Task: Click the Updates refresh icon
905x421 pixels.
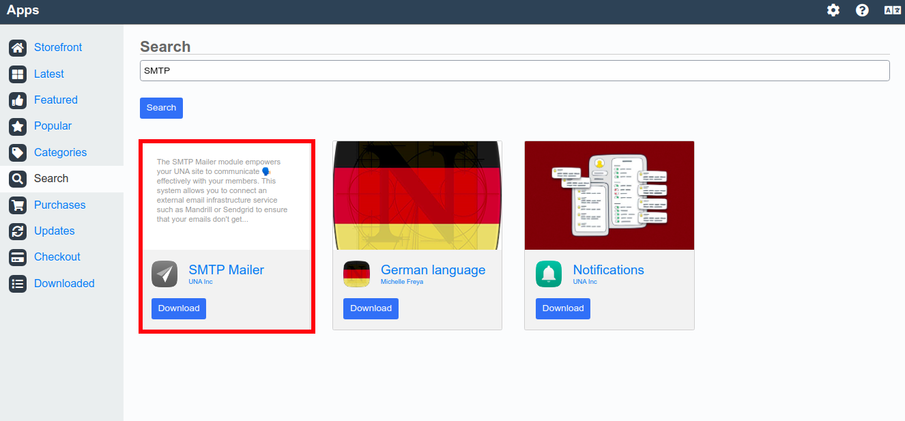Action: (18, 231)
